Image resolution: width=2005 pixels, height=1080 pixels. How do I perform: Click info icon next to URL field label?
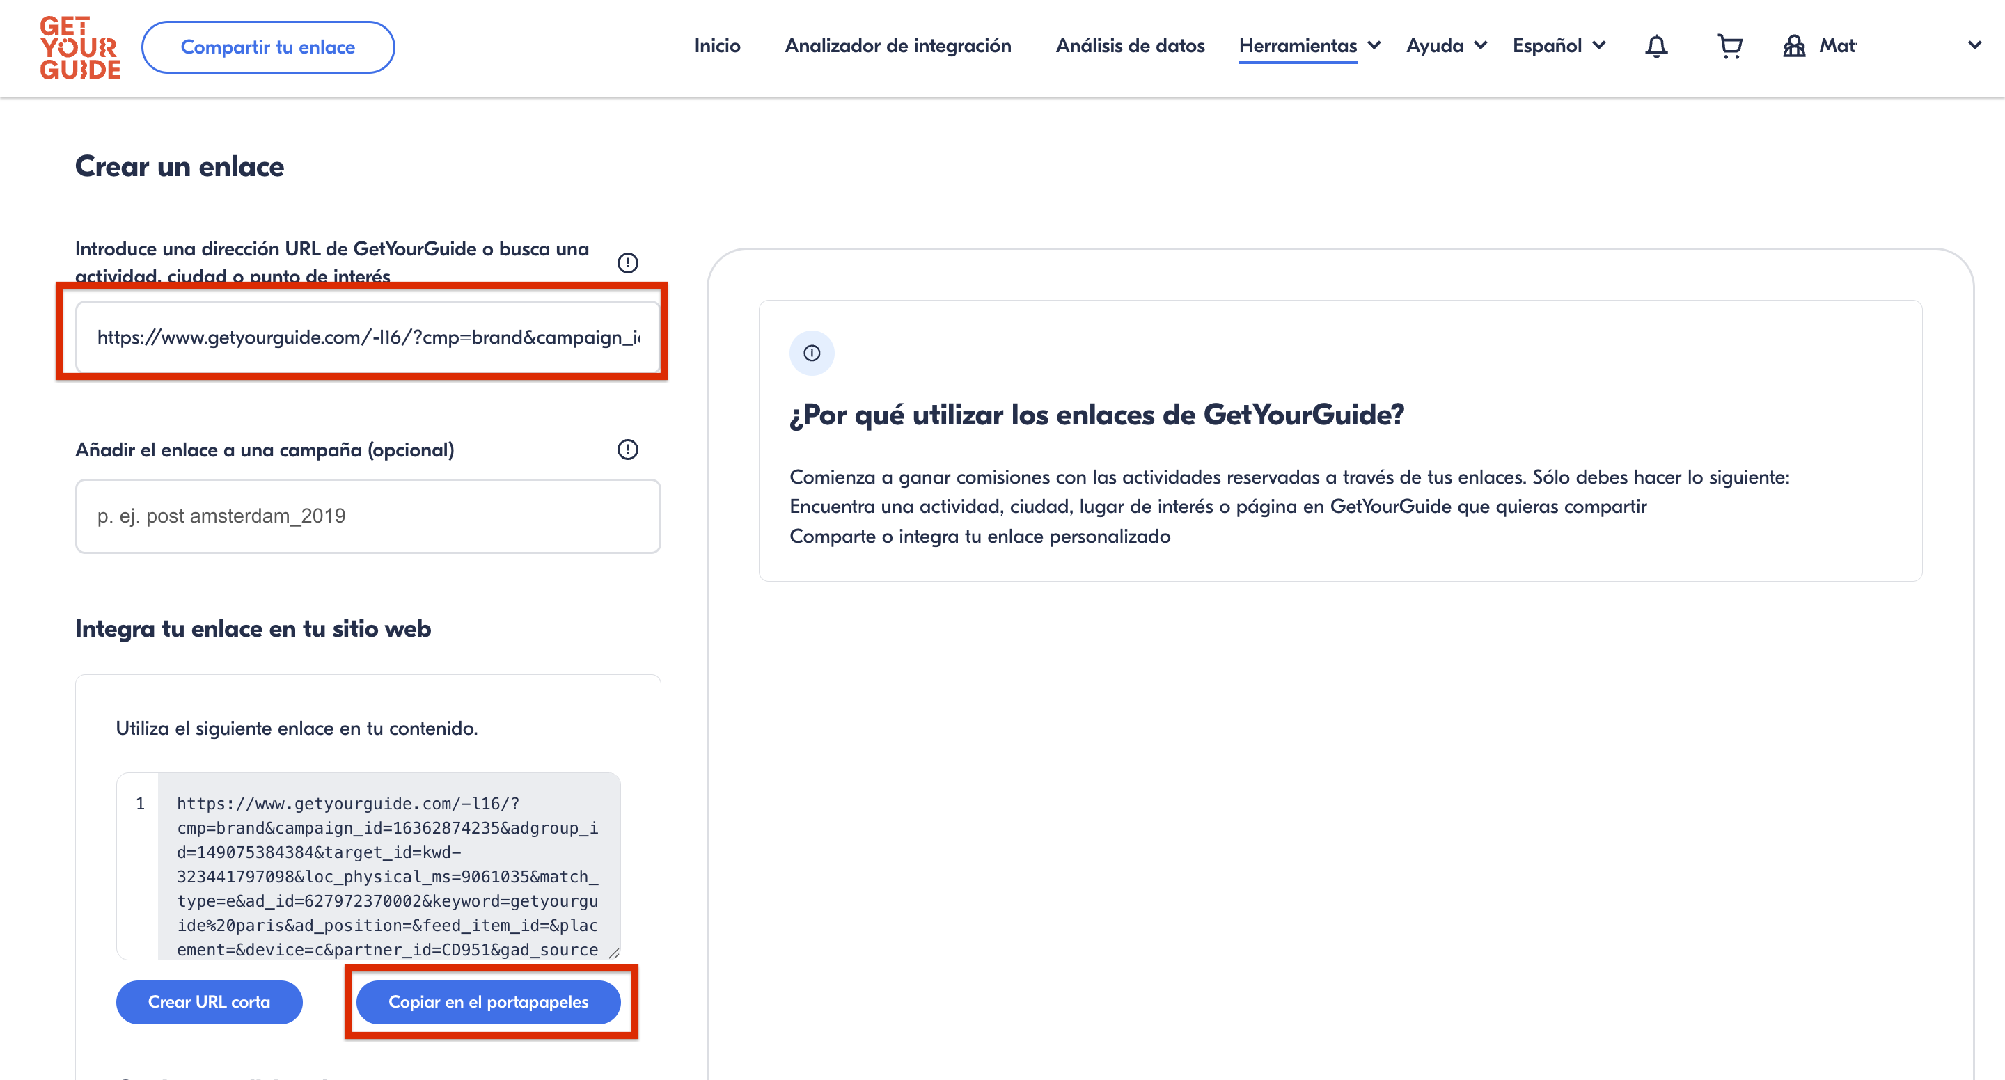pyautogui.click(x=627, y=263)
